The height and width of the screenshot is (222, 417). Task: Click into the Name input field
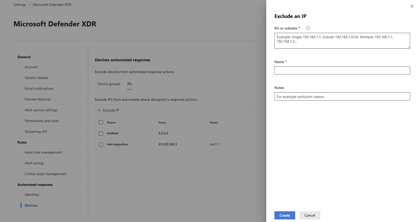click(x=342, y=70)
